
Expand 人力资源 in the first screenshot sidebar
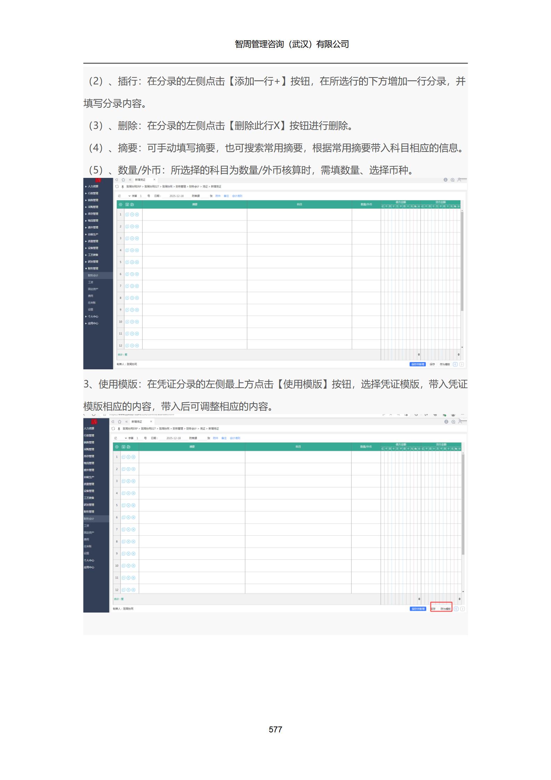[x=92, y=187]
